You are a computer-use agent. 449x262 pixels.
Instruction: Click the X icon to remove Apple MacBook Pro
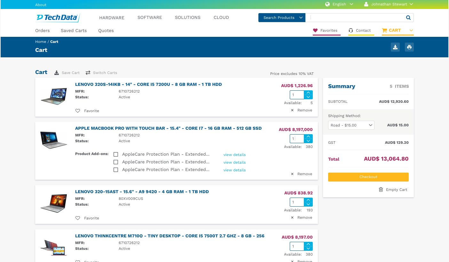pos(292,174)
